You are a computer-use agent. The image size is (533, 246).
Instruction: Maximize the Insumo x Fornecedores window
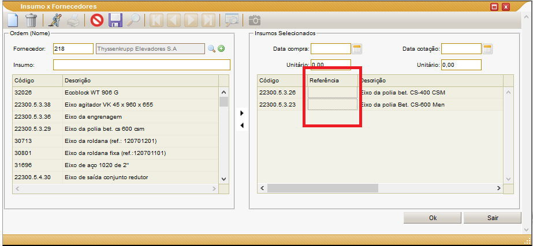click(494, 7)
